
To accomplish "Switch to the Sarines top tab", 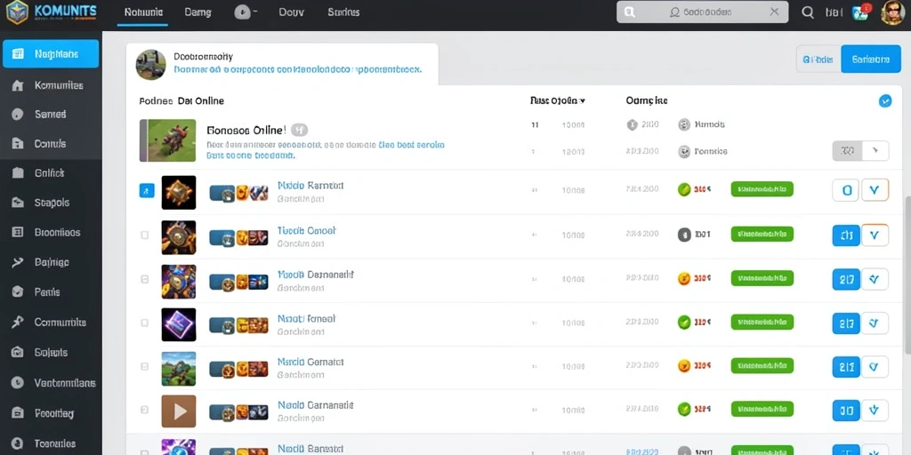I will click(x=343, y=12).
